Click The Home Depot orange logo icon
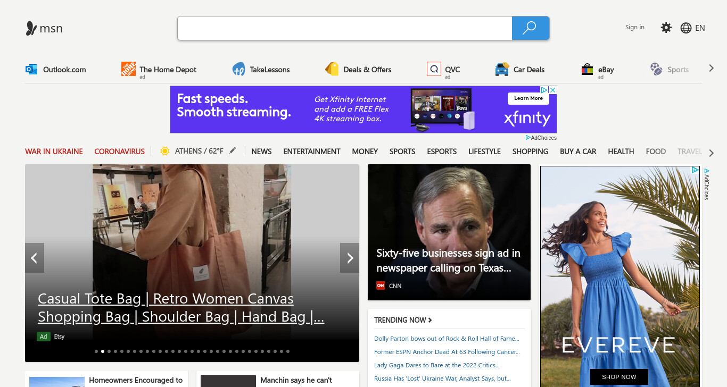 click(128, 69)
